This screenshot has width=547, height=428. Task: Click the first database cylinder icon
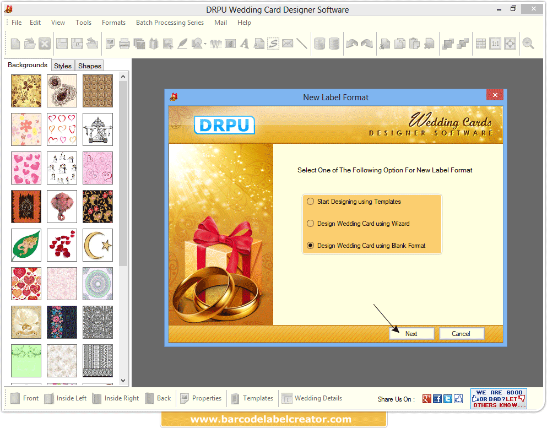click(x=319, y=44)
